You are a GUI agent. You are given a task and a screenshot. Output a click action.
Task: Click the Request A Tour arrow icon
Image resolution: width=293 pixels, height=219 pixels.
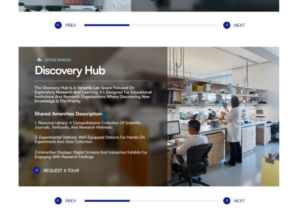[36, 170]
